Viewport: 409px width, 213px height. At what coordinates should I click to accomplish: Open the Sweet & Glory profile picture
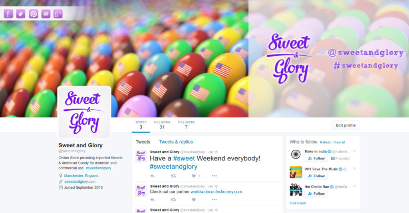point(84,113)
